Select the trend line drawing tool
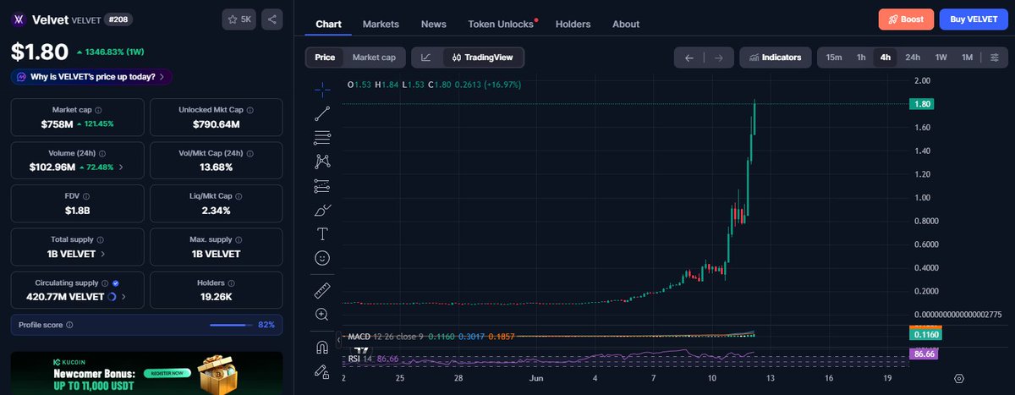The image size is (1015, 395). click(x=322, y=112)
